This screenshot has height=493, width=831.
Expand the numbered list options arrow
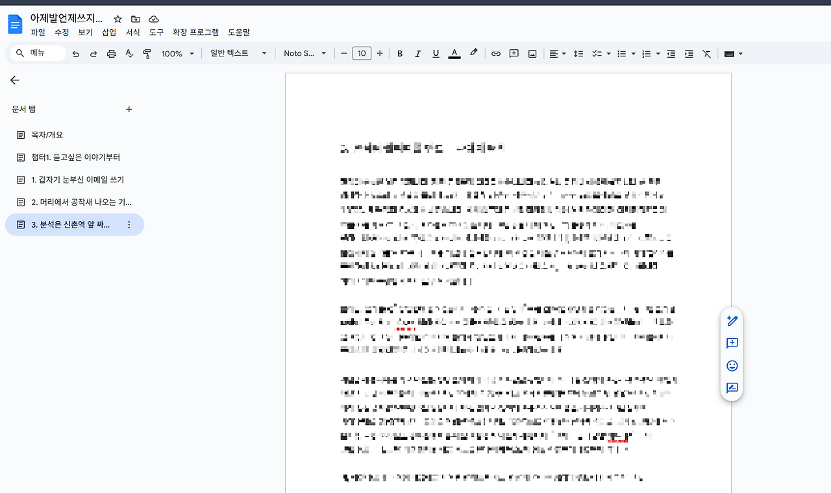[x=658, y=54]
